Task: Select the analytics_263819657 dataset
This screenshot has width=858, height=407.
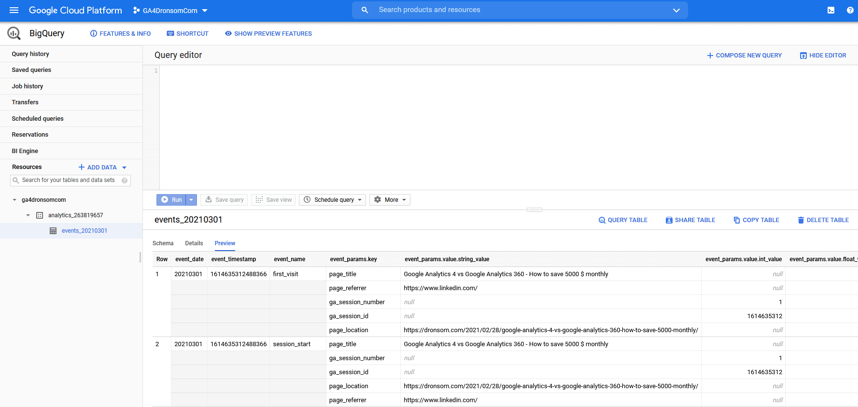Action: coord(75,215)
